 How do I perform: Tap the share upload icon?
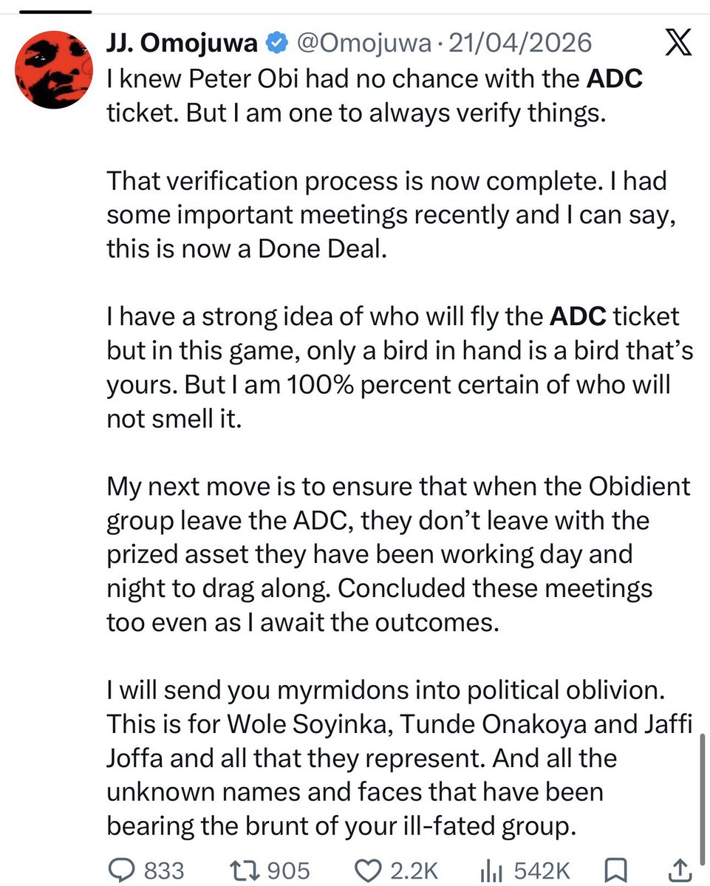click(680, 870)
